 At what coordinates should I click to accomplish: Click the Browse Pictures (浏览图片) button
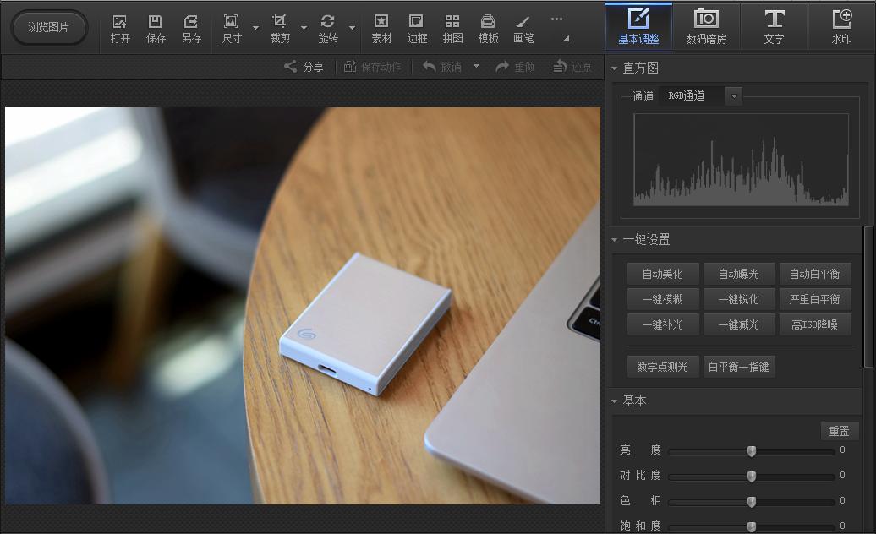click(x=49, y=28)
